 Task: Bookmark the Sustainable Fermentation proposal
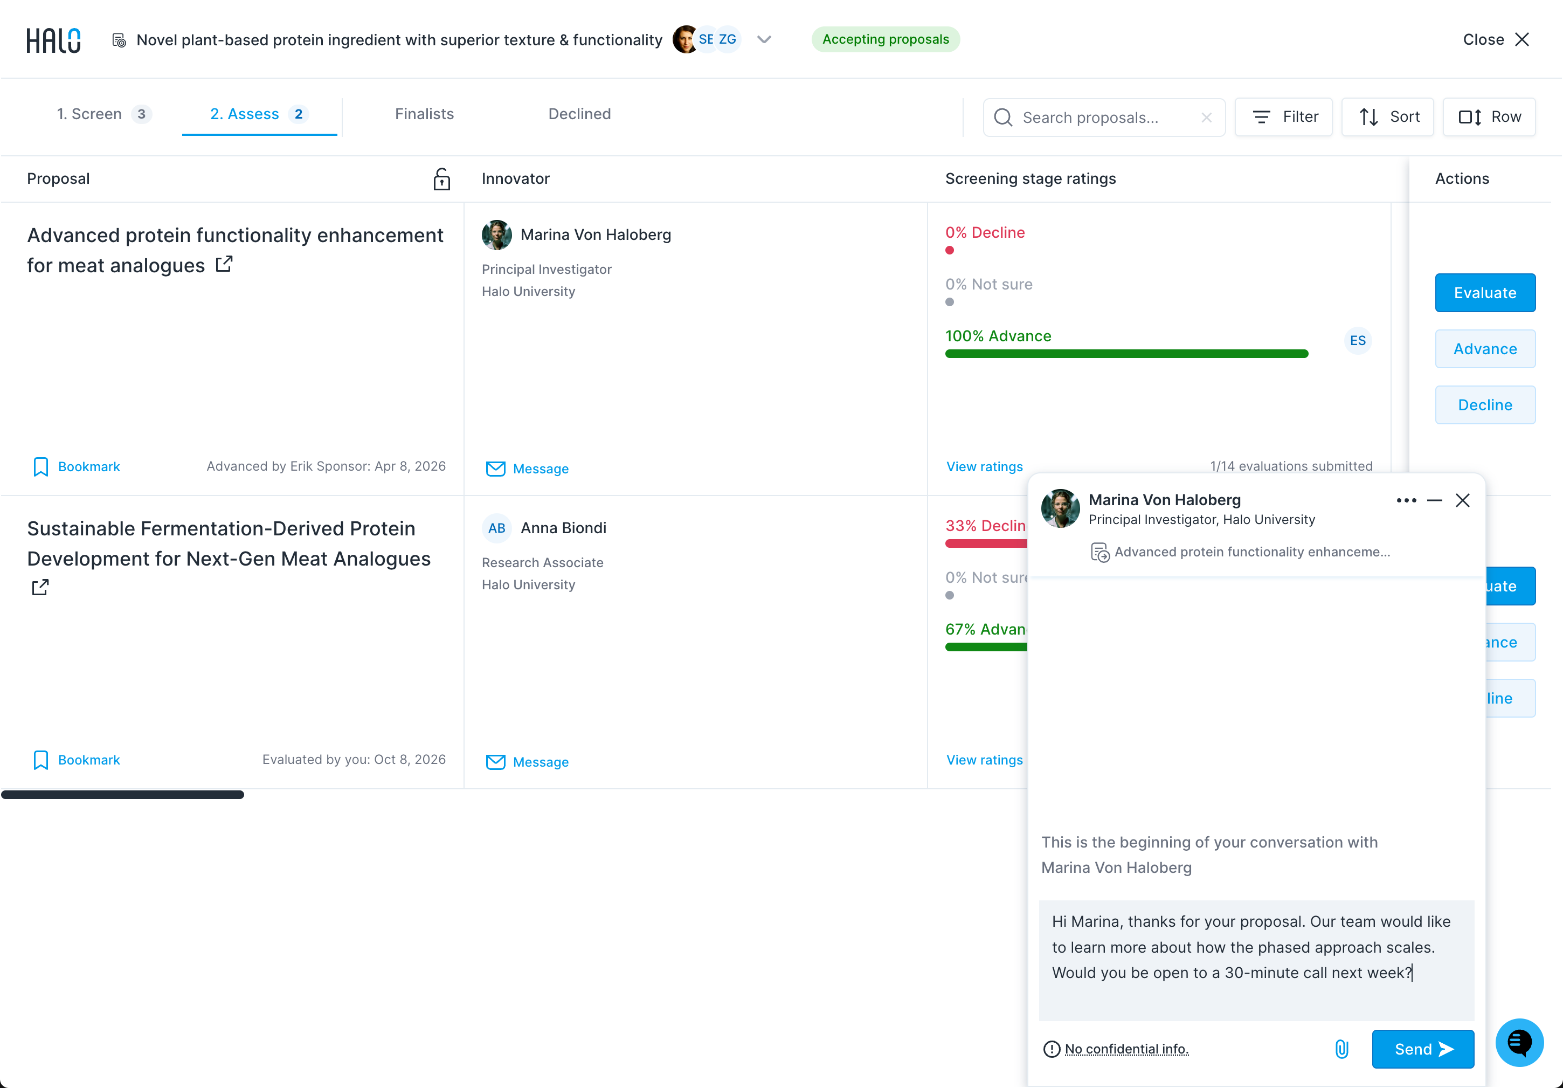[76, 760]
